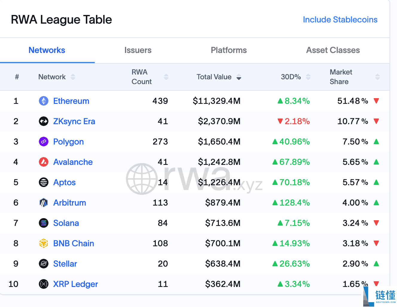Open the ZKsync Era network link

(74, 121)
